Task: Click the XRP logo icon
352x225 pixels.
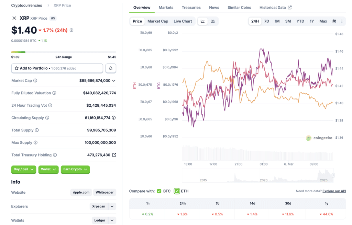Action: 14,18
